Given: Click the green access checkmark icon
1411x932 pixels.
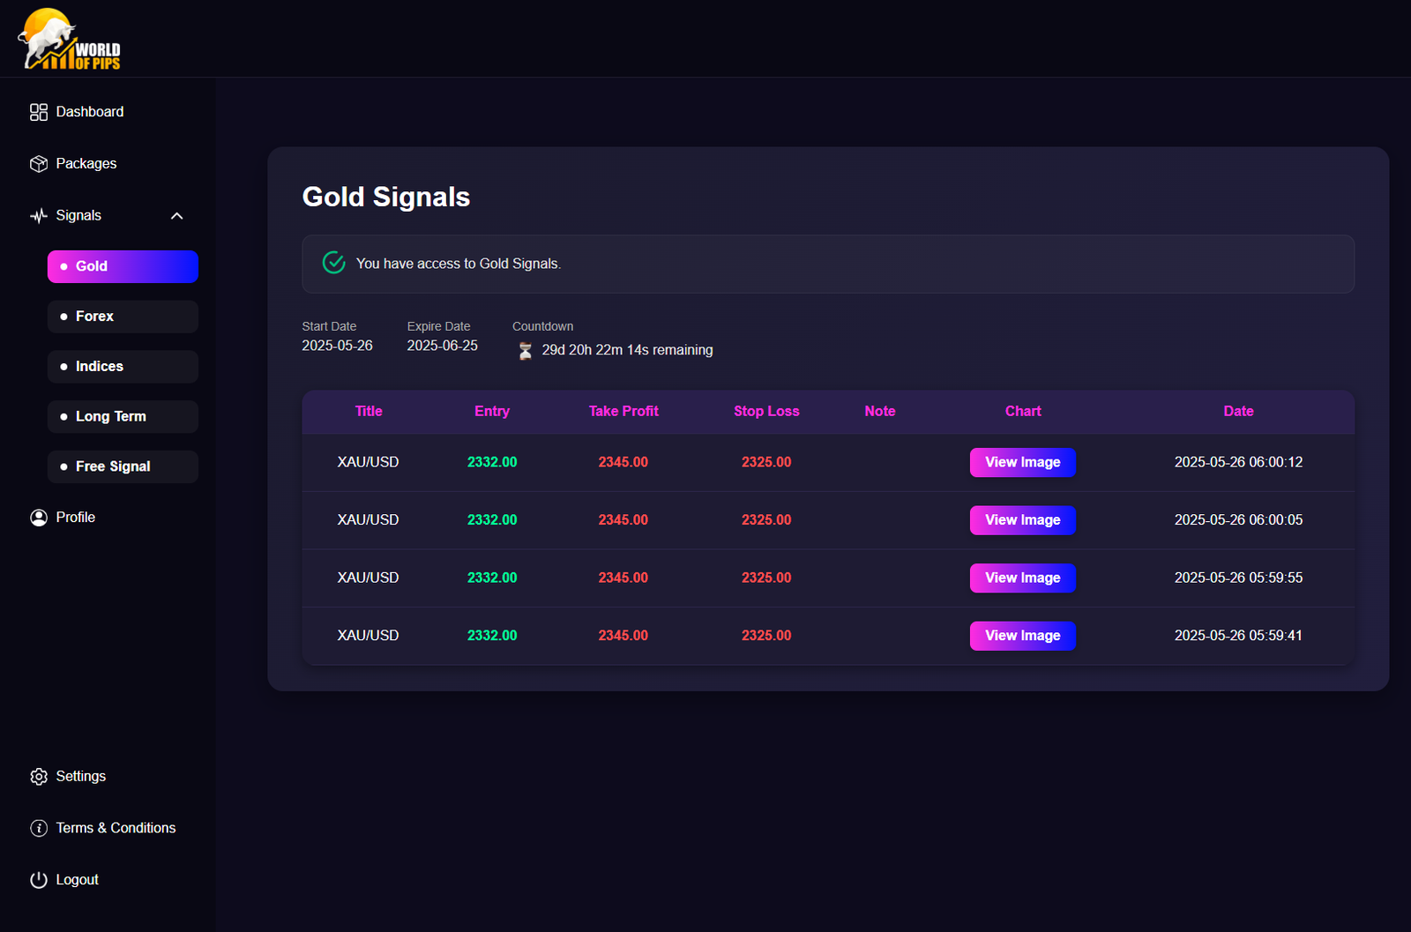Looking at the screenshot, I should [x=334, y=263].
